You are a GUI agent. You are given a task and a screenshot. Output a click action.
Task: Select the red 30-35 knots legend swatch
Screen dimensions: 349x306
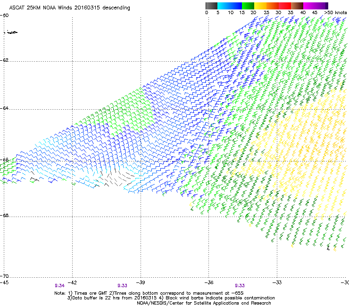[x=285, y=6]
